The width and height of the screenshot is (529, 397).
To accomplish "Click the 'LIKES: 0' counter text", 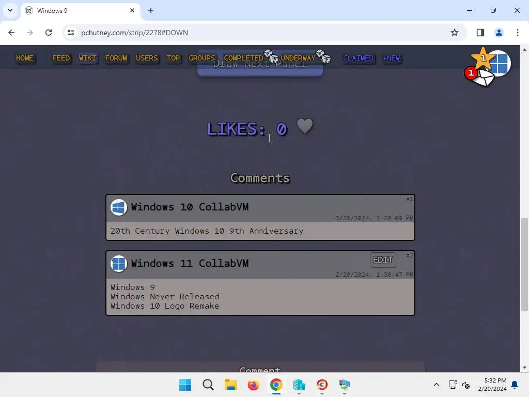I will click(x=247, y=129).
